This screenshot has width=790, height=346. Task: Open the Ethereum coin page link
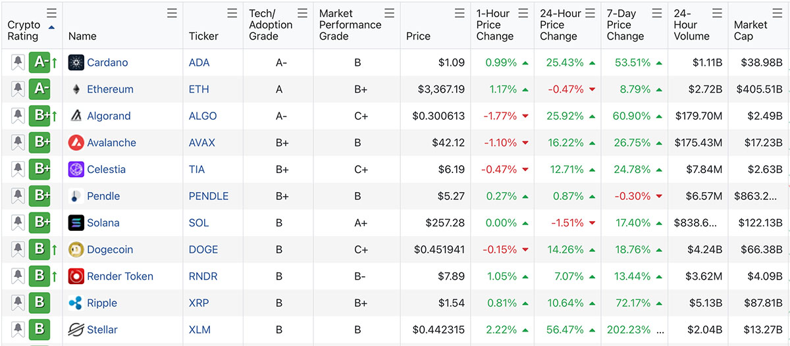click(x=110, y=89)
